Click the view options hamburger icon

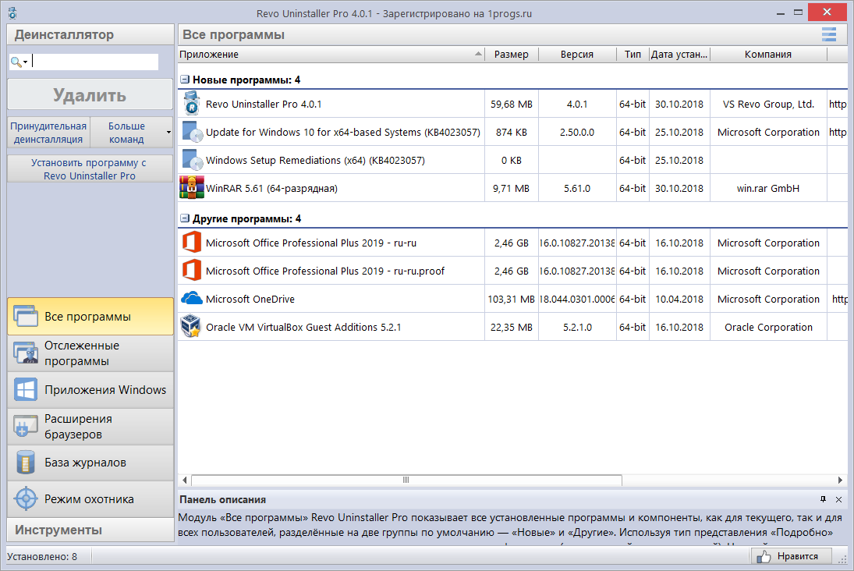(x=828, y=34)
